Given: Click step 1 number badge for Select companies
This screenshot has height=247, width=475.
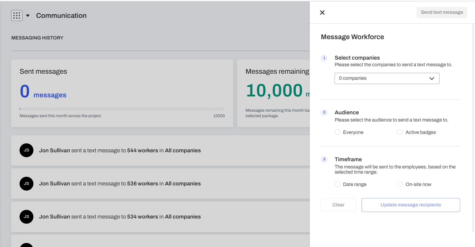Looking at the screenshot, I should click(x=324, y=58).
